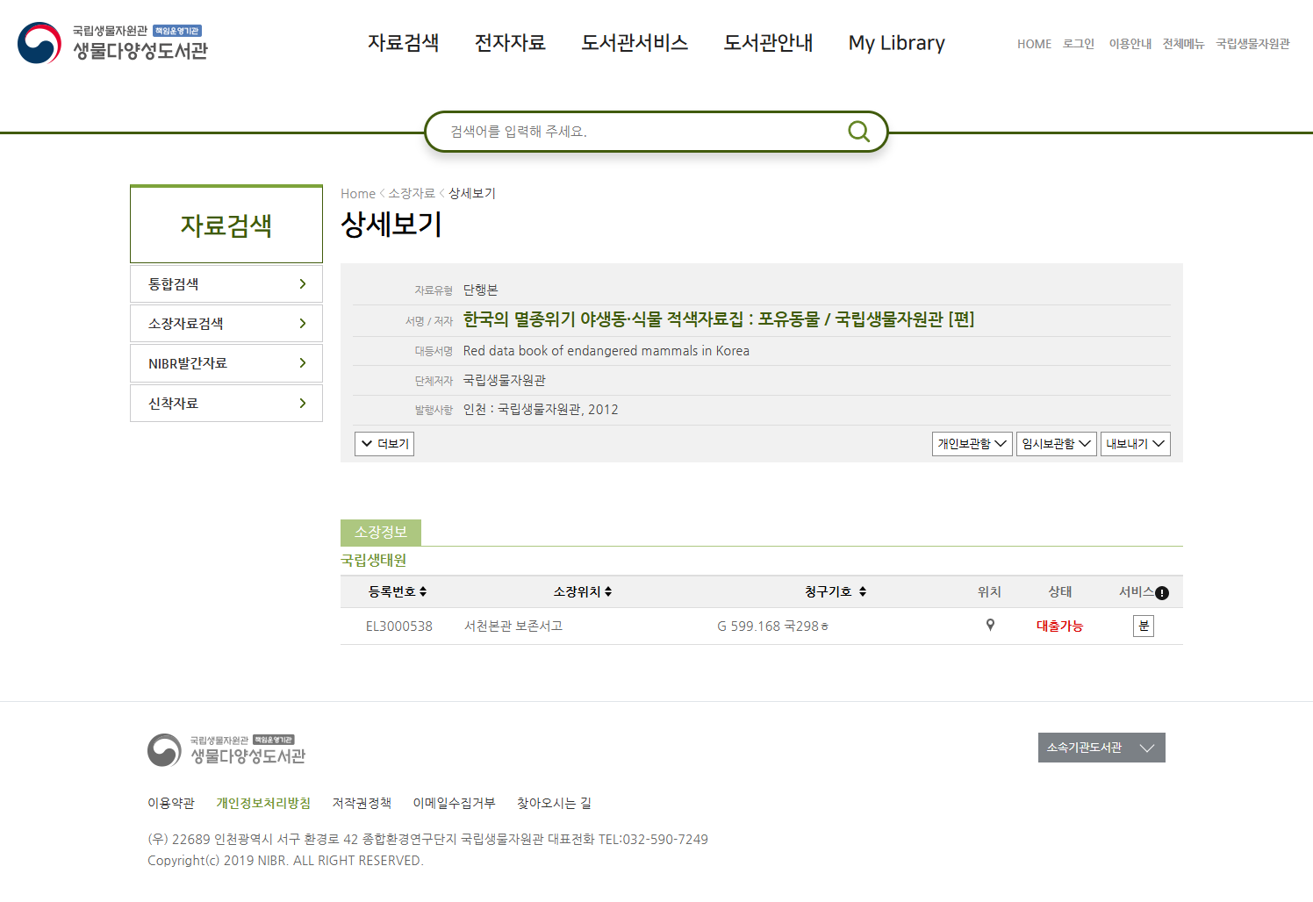Viewport: 1313px width, 902px height.
Task: Open the My Library menu
Action: (896, 43)
